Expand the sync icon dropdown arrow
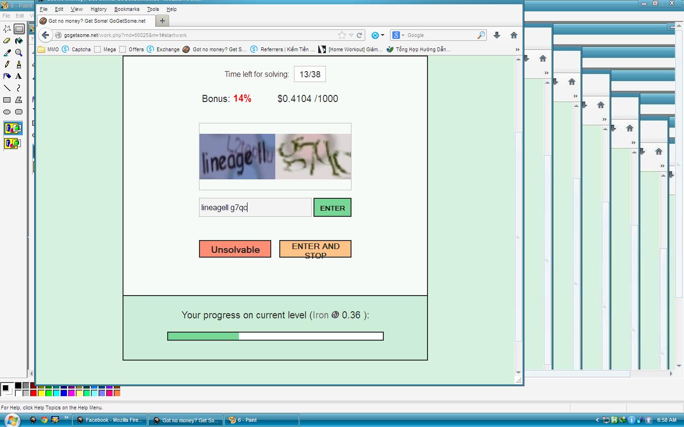The image size is (684, 427). [x=382, y=35]
